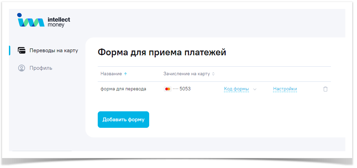Click the blue sort arrow next to Название

[126, 74]
